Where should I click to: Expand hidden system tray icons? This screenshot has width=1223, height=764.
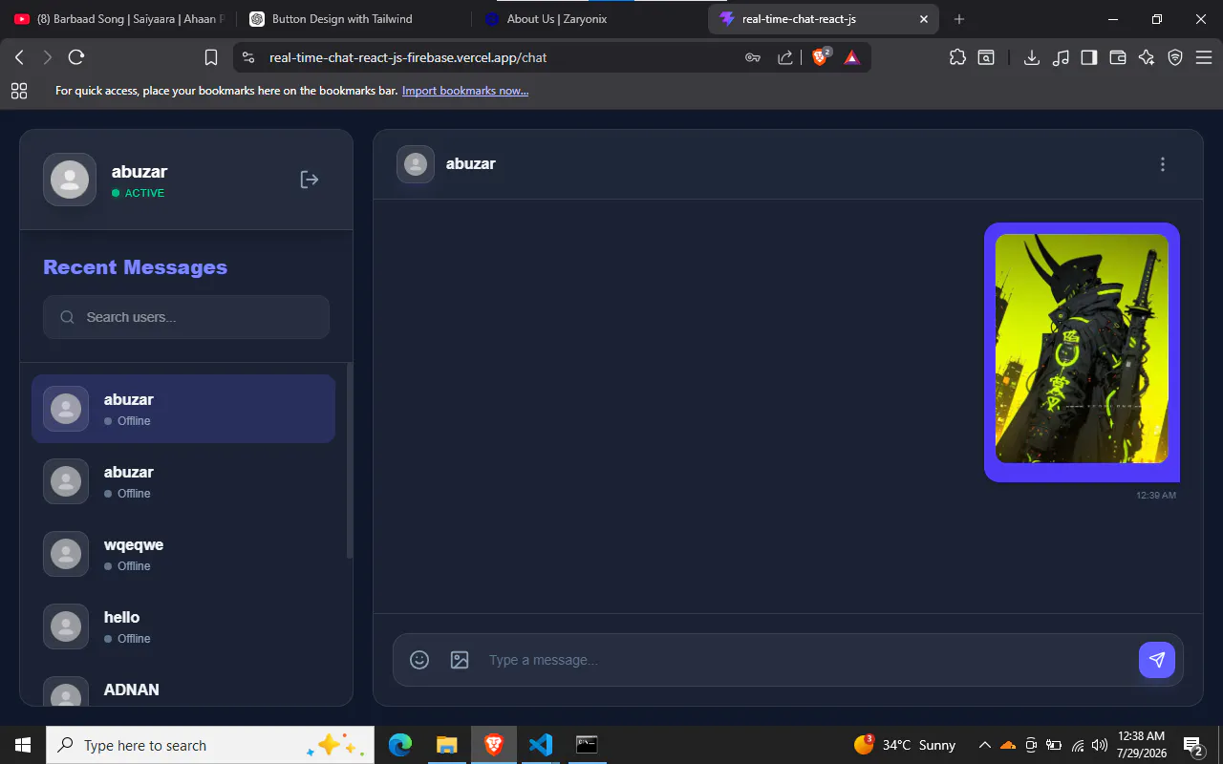click(x=984, y=745)
